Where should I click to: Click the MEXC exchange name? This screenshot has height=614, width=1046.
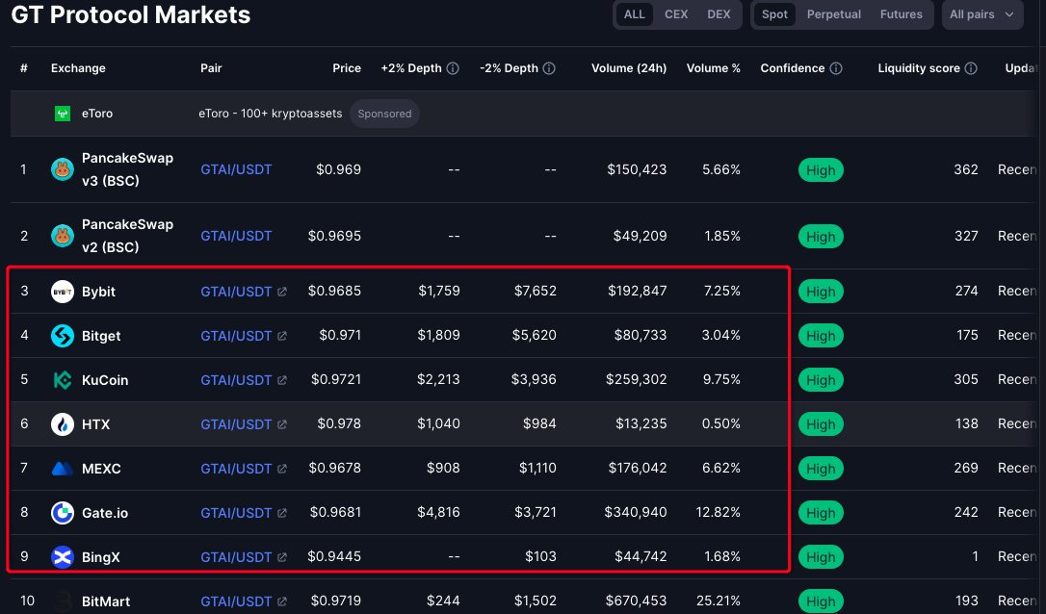(101, 469)
